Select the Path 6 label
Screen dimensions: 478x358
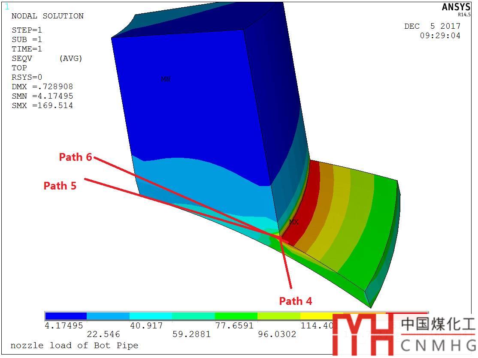[x=76, y=157]
